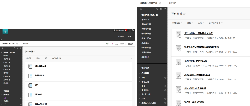Open 课程主页 in 平时测试 page sidebar
This screenshot has width=250, height=106.
(x=145, y=20)
